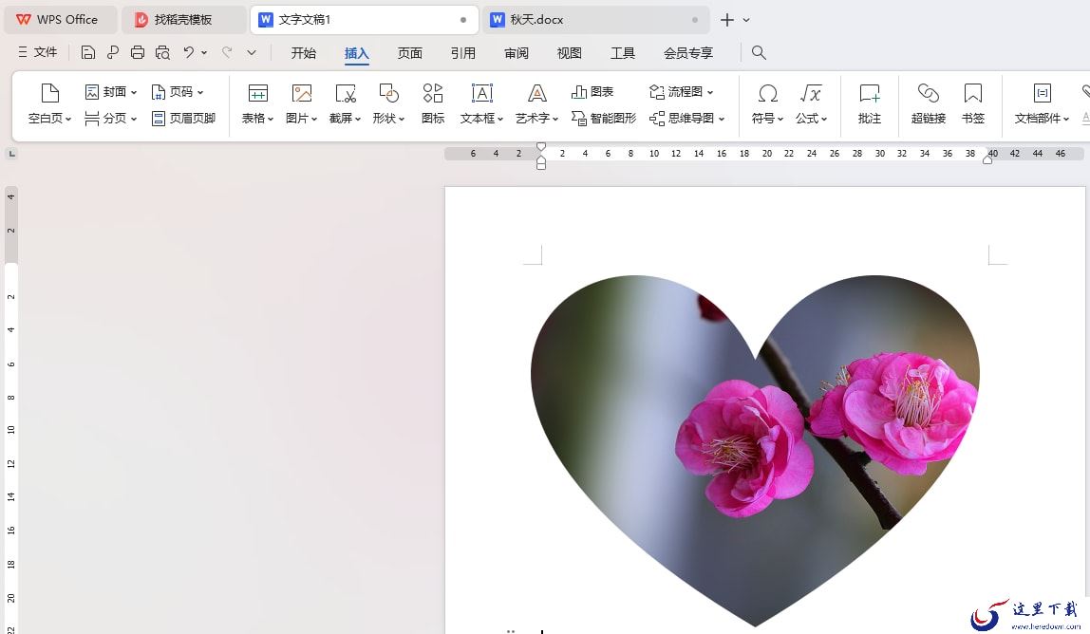The height and width of the screenshot is (634, 1090).
Task: Open the 符号 symbol dropdown
Action: [x=767, y=104]
